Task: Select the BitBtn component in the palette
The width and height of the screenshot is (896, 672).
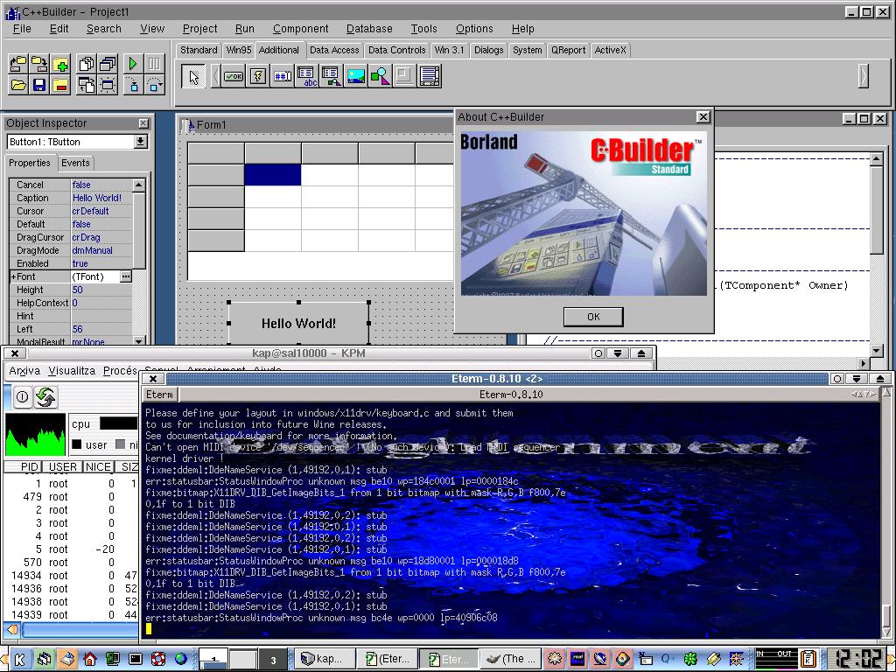Action: click(x=234, y=76)
